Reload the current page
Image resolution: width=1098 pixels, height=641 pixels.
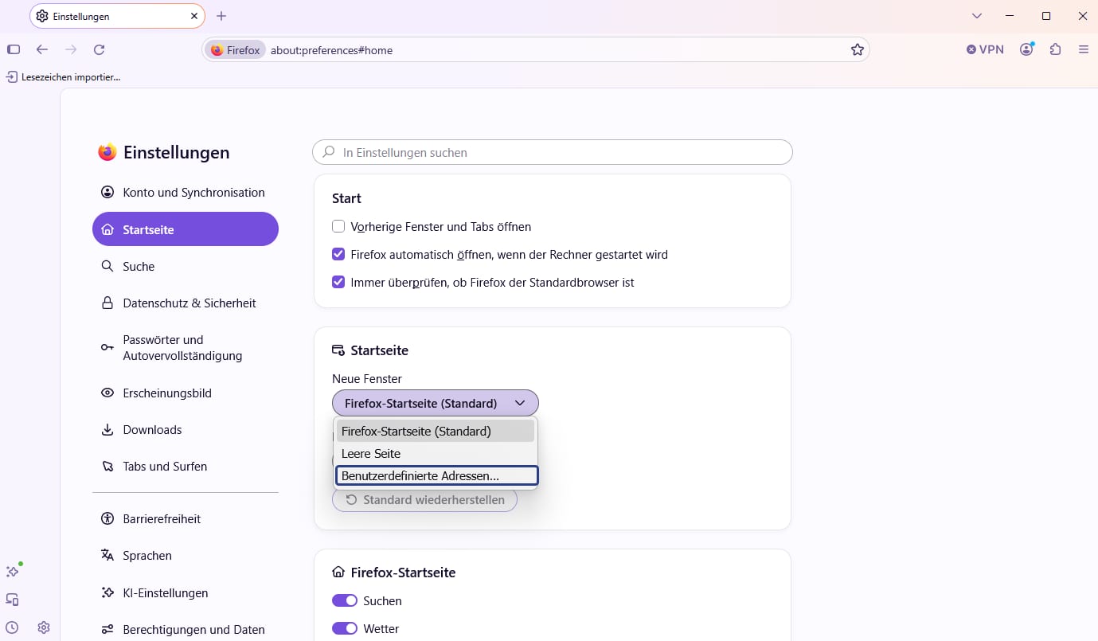tap(100, 49)
